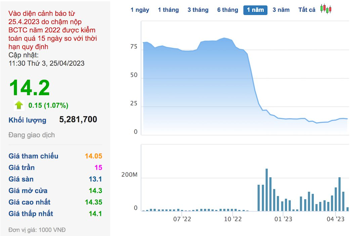Click the current price 14.2
Viewport: 352px width, 236px height.
click(x=30, y=88)
